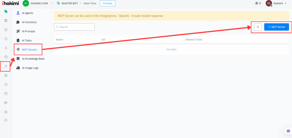This screenshot has width=292, height=138.
Task: Open the globe icon in left rail
Action: click(6, 75)
